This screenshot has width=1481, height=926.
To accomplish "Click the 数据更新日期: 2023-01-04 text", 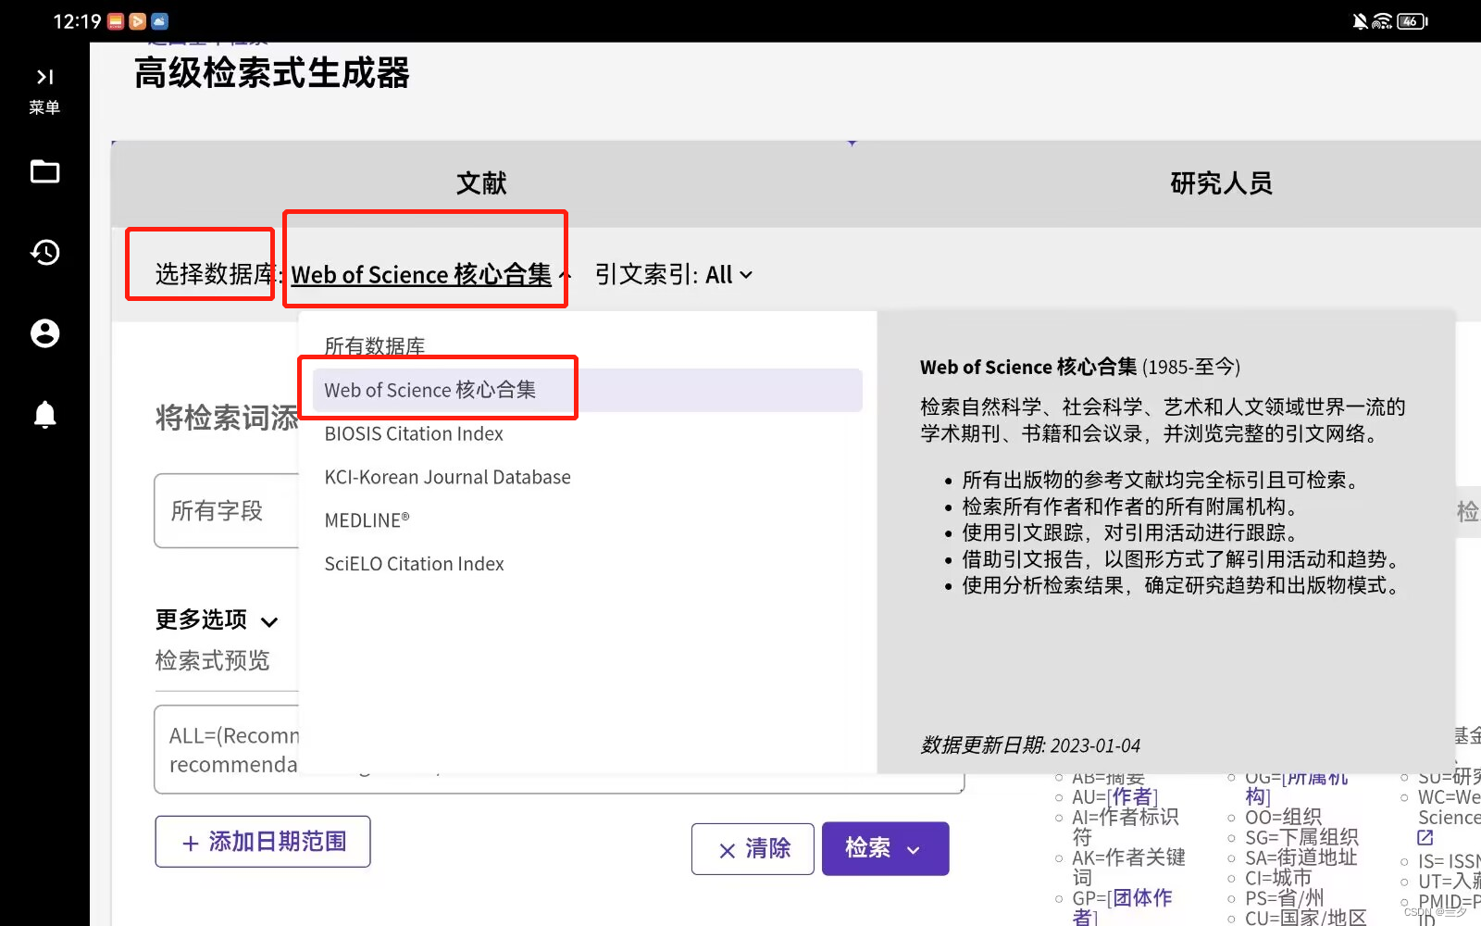I will [x=1030, y=745].
